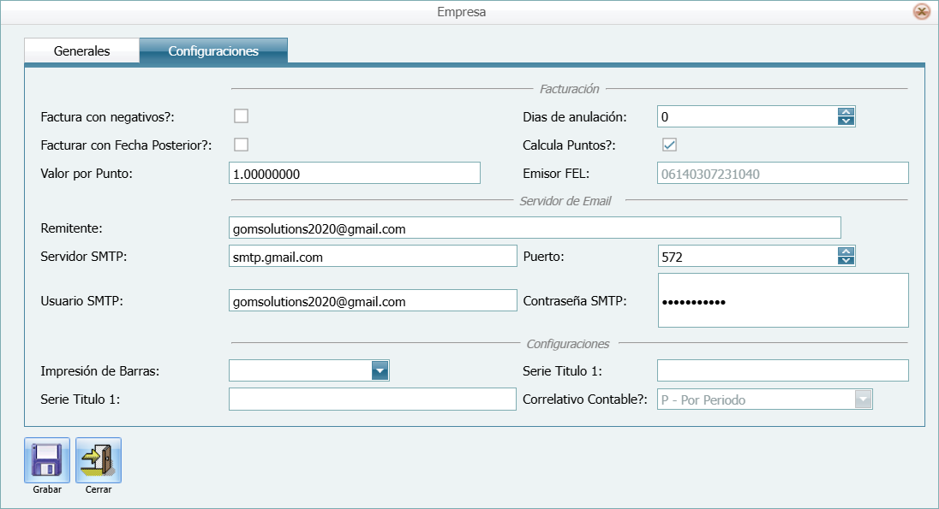The height and width of the screenshot is (509, 939).
Task: Enable Facturar con Fecha Posterior option
Action: (x=241, y=145)
